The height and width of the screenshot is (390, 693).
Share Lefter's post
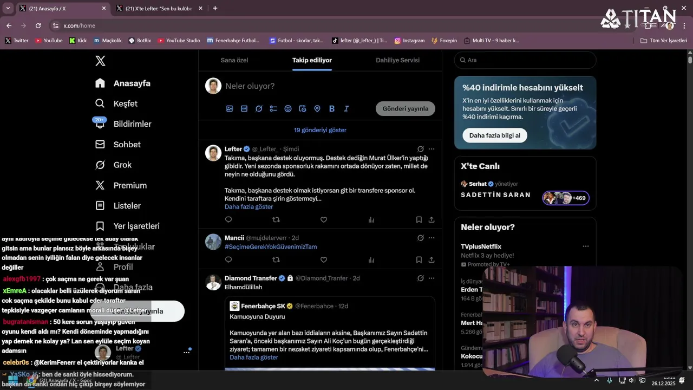tap(432, 220)
